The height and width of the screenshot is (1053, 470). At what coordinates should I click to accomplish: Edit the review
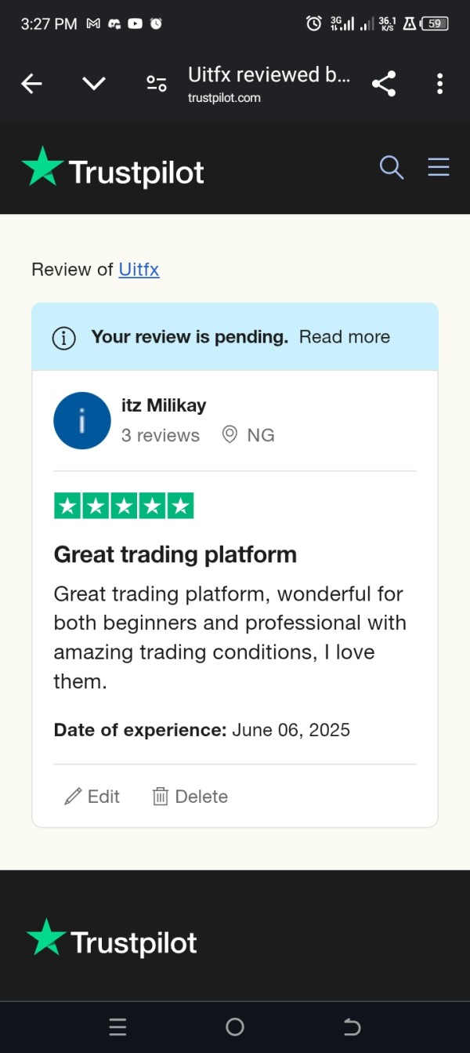pos(92,797)
